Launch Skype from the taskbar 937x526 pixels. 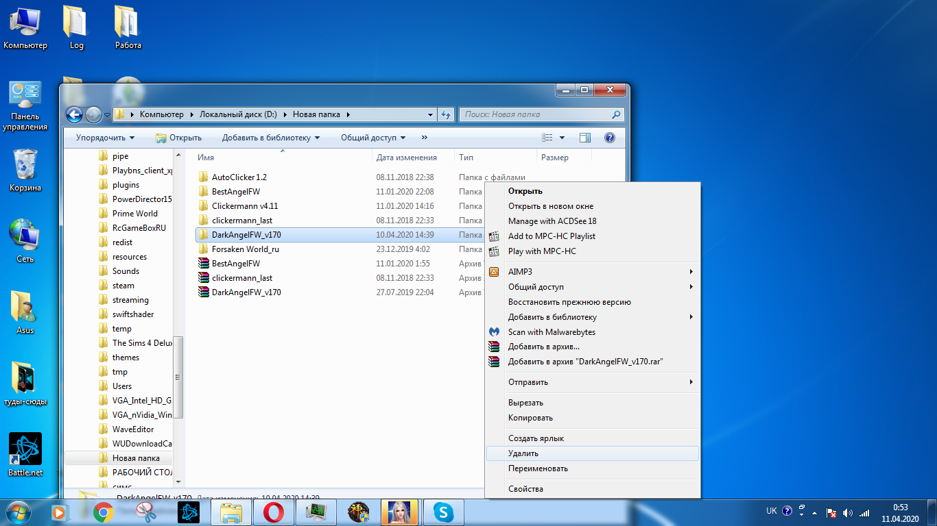click(443, 512)
